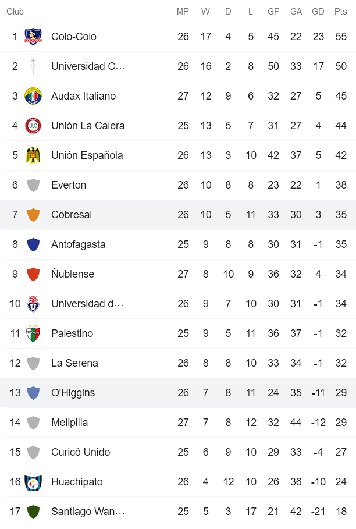Click the Unión Española eagle crest
This screenshot has width=356, height=529.
pos(33,155)
